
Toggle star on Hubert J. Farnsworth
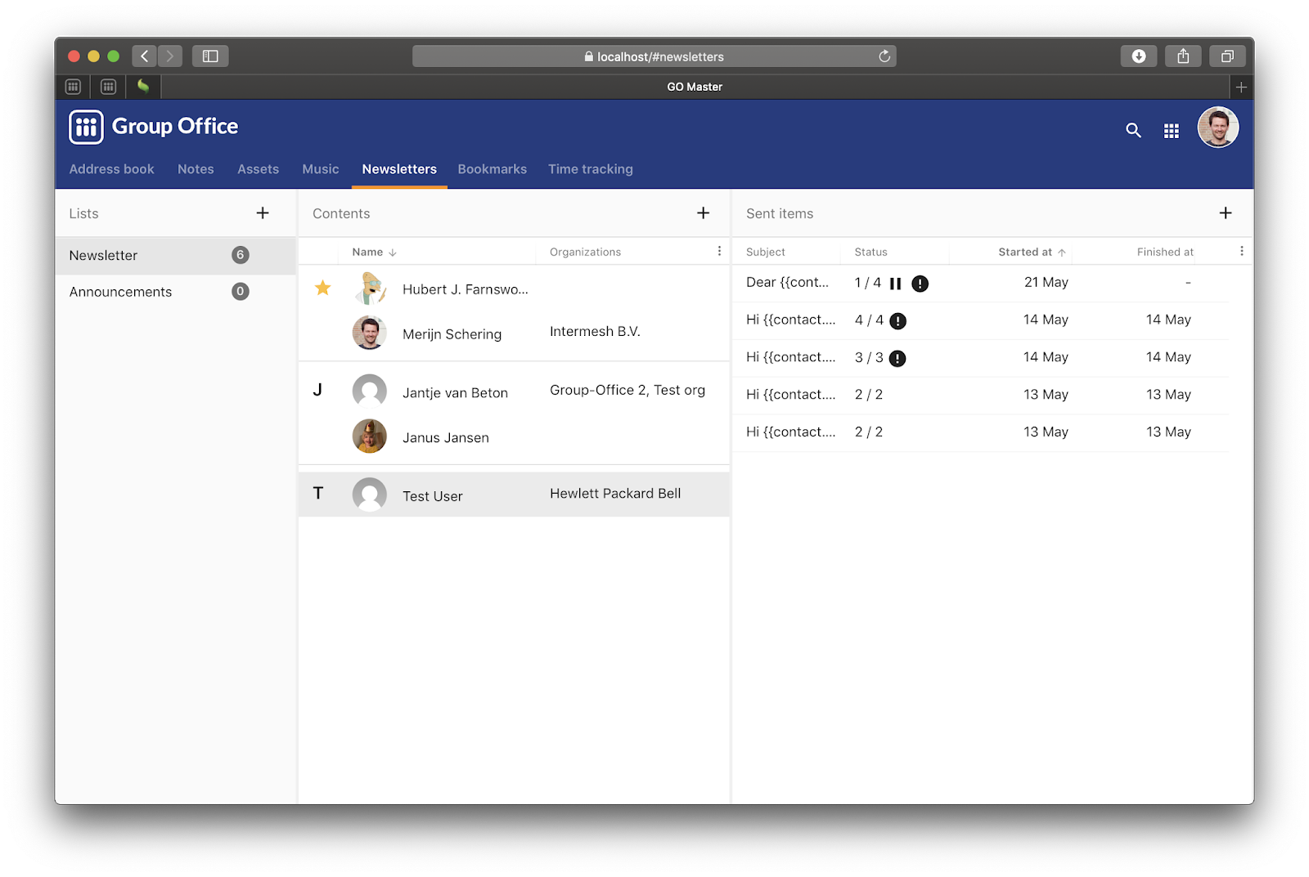click(x=323, y=288)
